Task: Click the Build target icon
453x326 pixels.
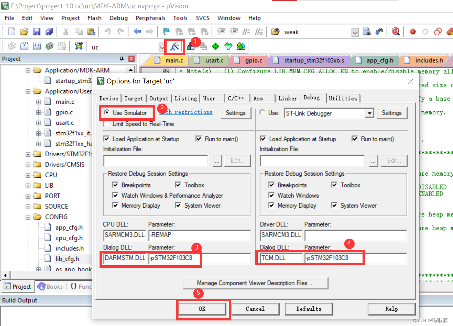Action: tap(24, 46)
